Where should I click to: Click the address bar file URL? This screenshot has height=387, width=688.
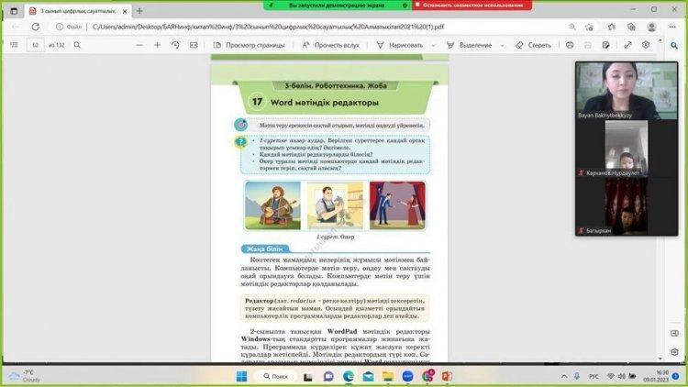(x=268, y=27)
